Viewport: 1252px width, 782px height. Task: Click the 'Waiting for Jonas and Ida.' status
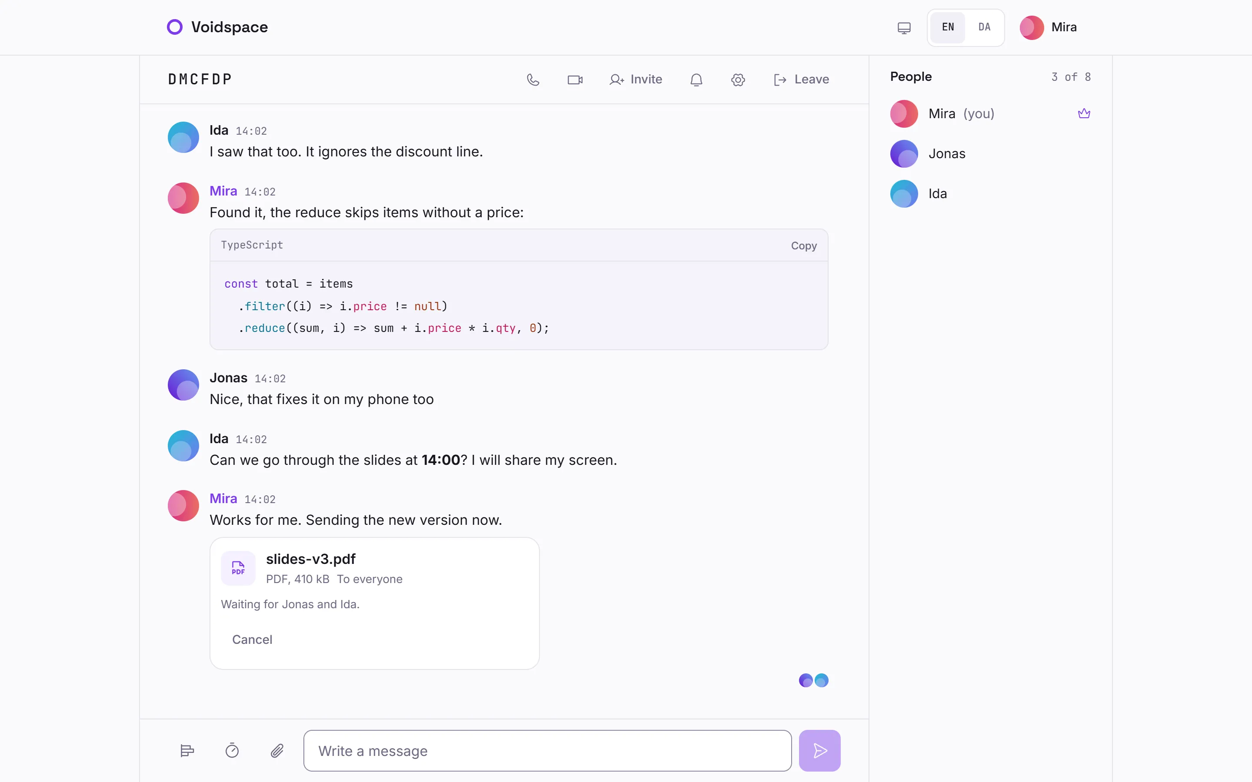click(290, 604)
